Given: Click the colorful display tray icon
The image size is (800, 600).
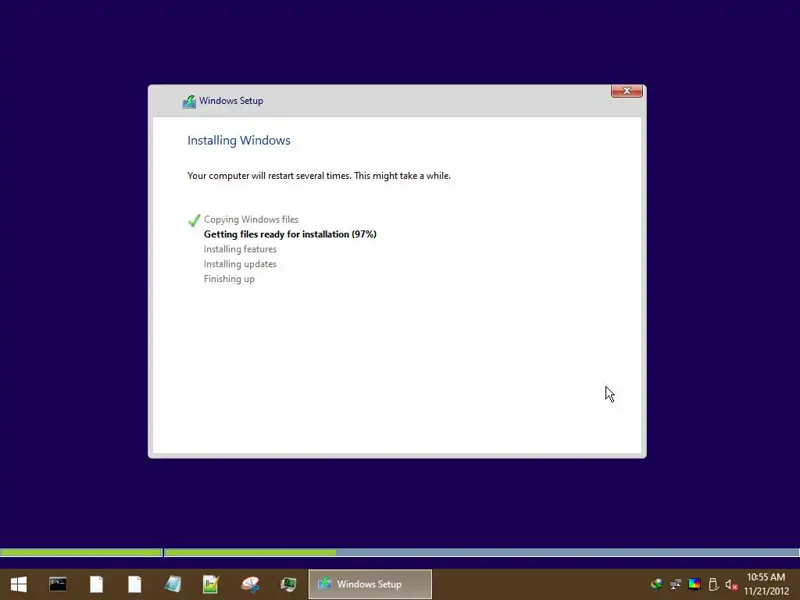Looking at the screenshot, I should (695, 584).
